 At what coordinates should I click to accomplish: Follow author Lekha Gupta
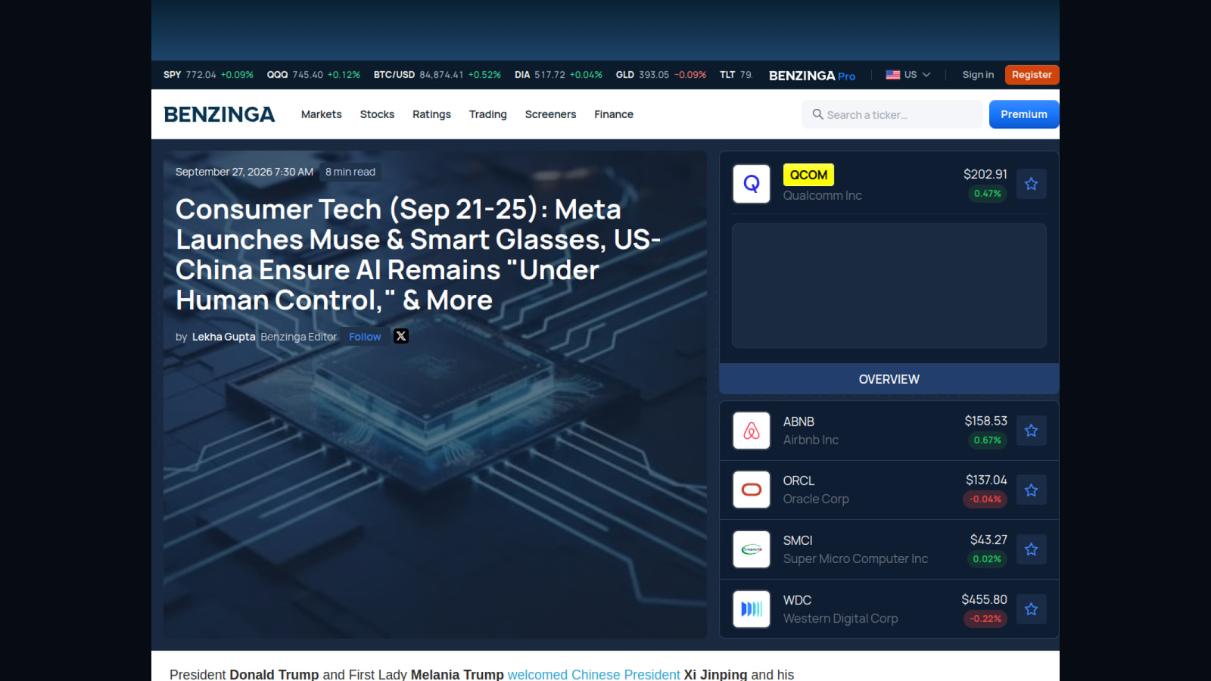[x=365, y=337]
